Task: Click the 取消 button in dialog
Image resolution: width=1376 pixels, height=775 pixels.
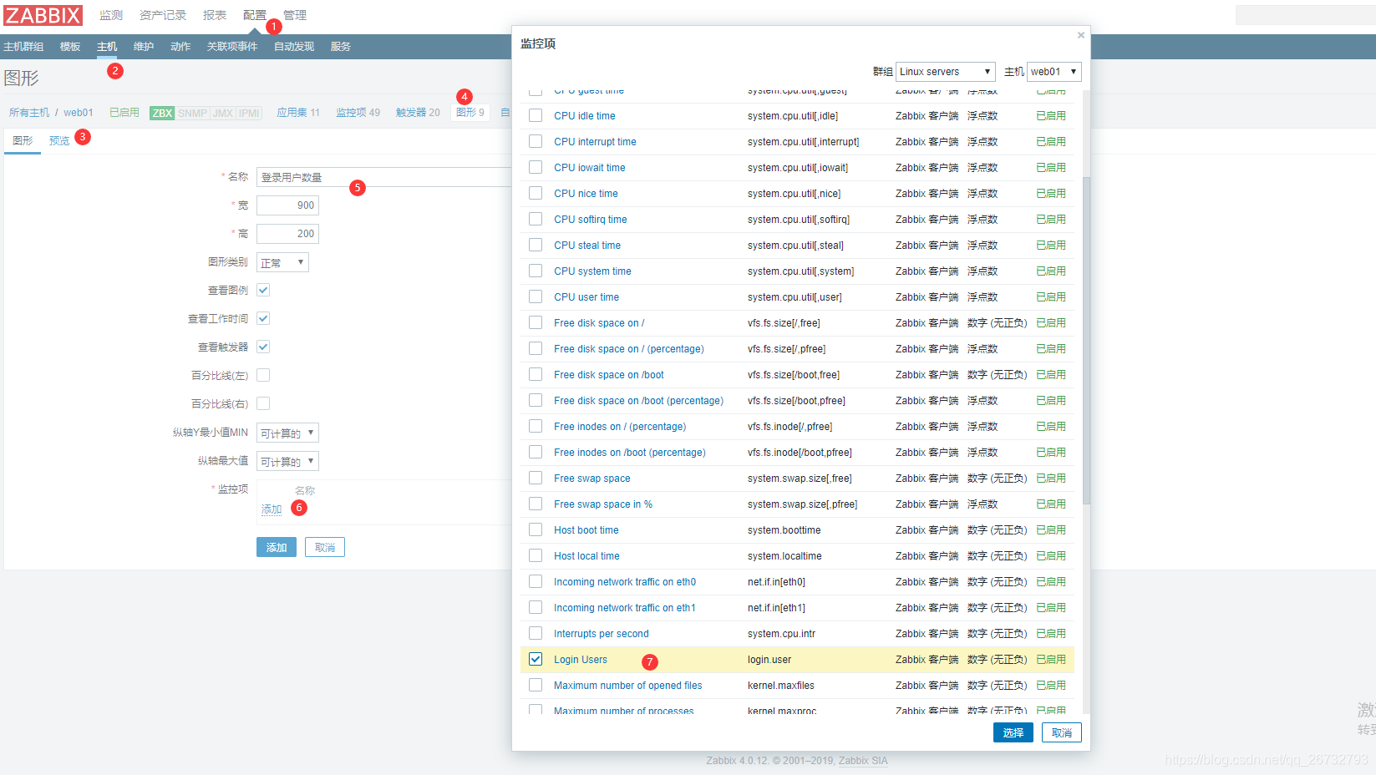Action: (1062, 732)
